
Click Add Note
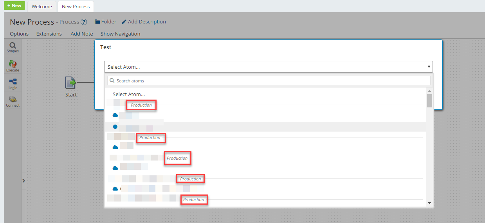82,34
